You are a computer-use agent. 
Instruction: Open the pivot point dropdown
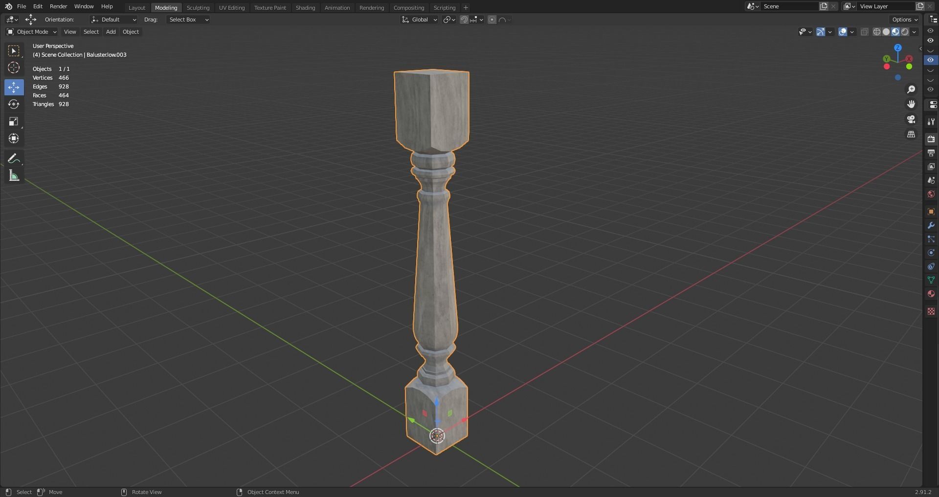point(449,20)
